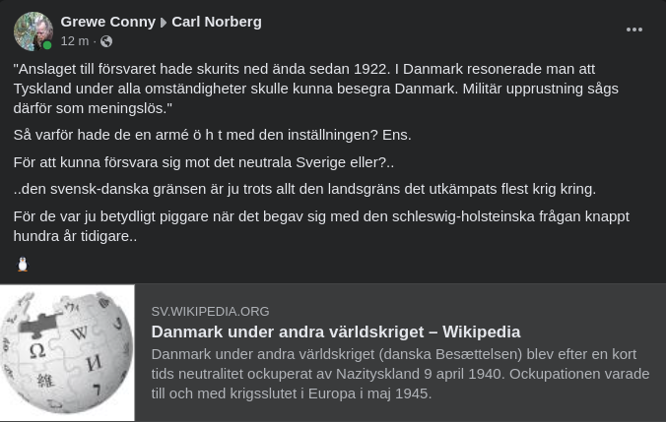Click the line about "det neutrala Sverige"
Screen dimensions: 666x422
point(203,161)
